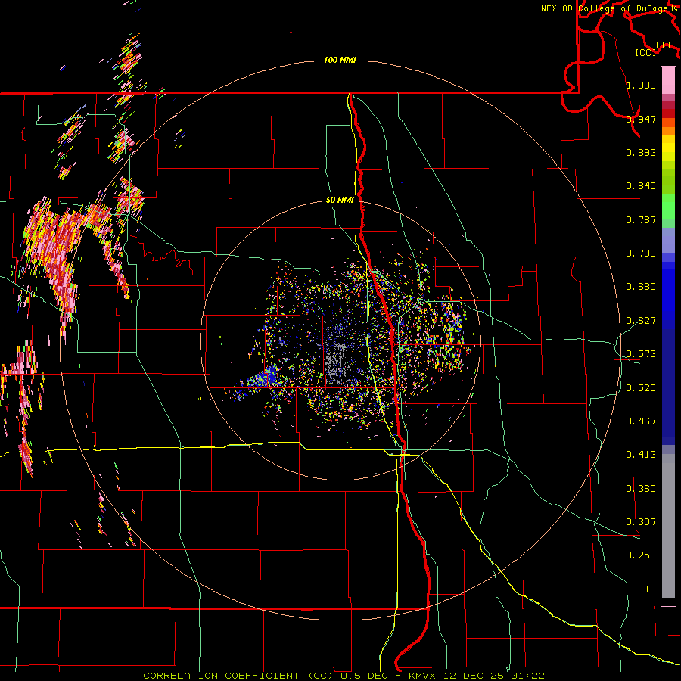This screenshot has height=681, width=681.
Task: Click the 0.947 scale value
Action: coord(641,119)
